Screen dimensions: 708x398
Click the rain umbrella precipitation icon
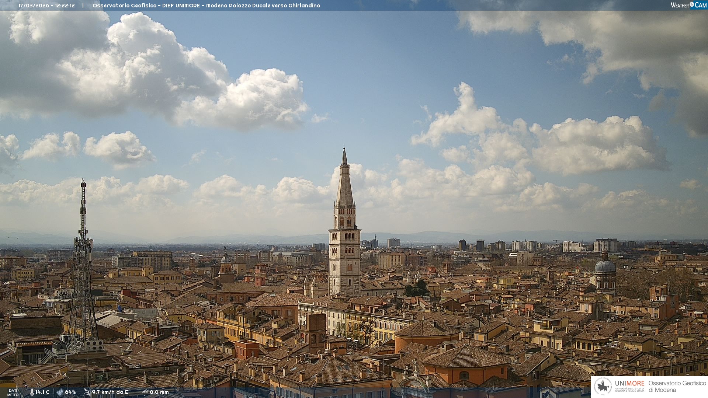(145, 392)
